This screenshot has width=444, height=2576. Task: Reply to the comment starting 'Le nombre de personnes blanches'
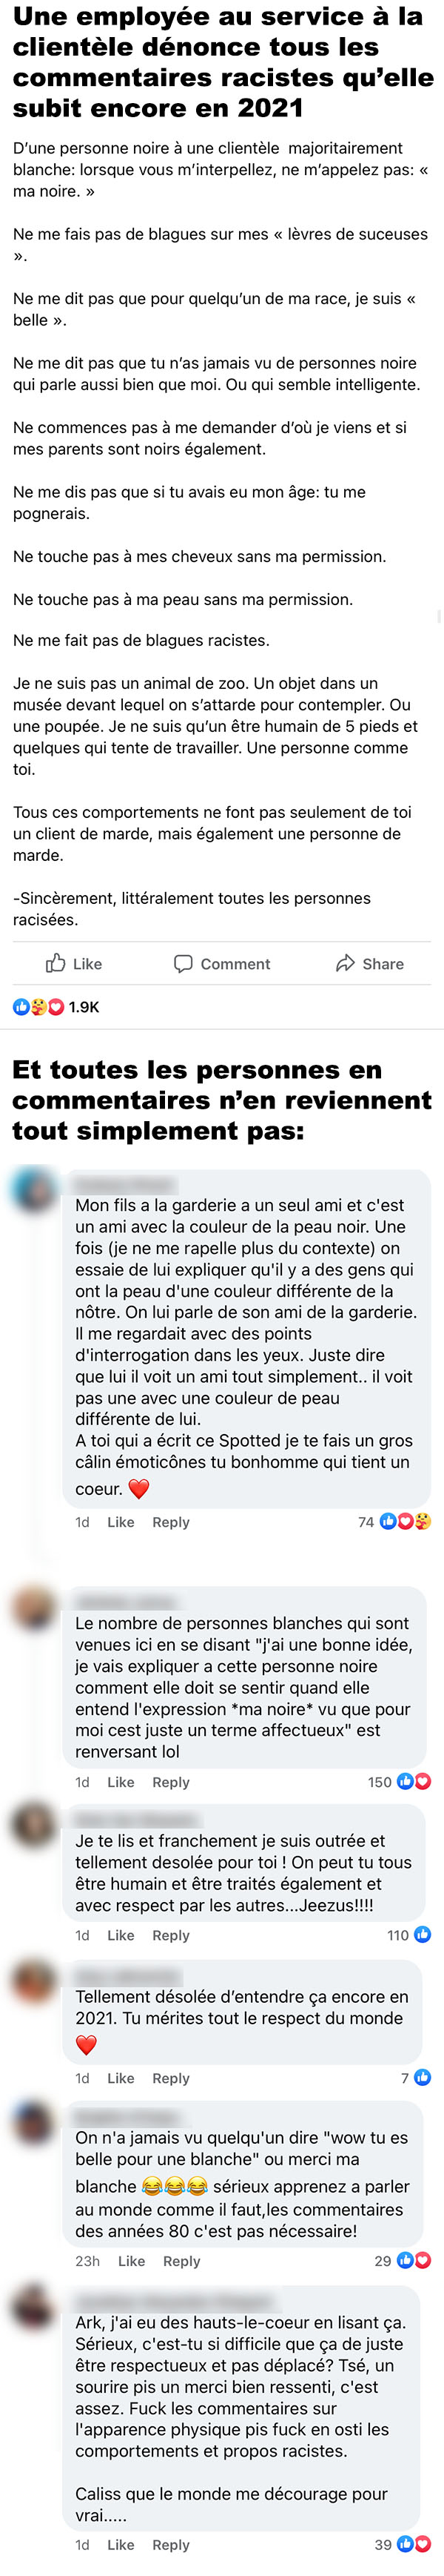pyautogui.click(x=171, y=1782)
